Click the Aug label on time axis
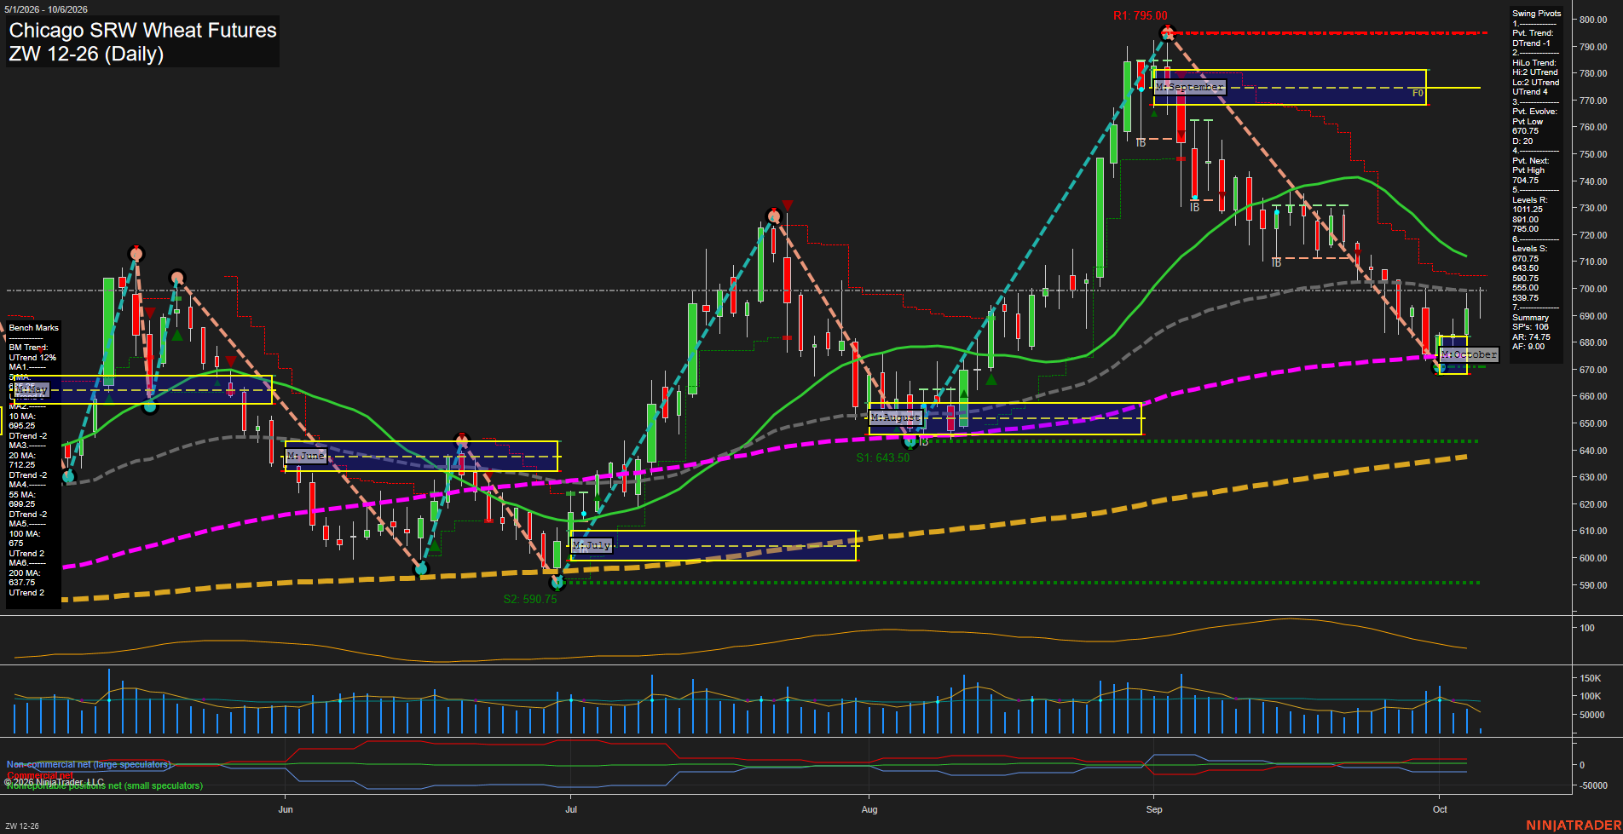Screen dimensions: 1623x834 click(869, 809)
